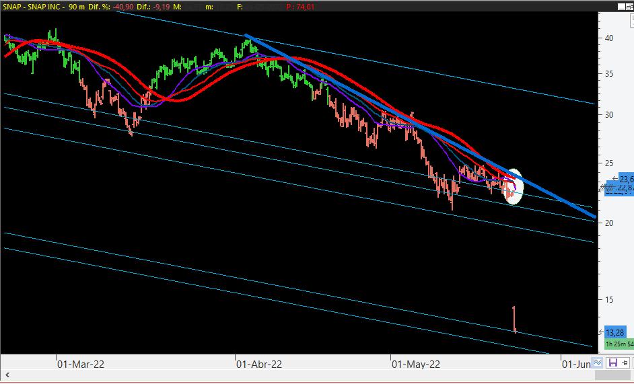Screen dimensions: 634x384
Task: Click the 40 price level on axis
Action: pyautogui.click(x=608, y=38)
